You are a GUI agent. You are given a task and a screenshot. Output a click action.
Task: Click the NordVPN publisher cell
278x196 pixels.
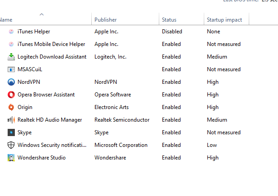(x=106, y=82)
